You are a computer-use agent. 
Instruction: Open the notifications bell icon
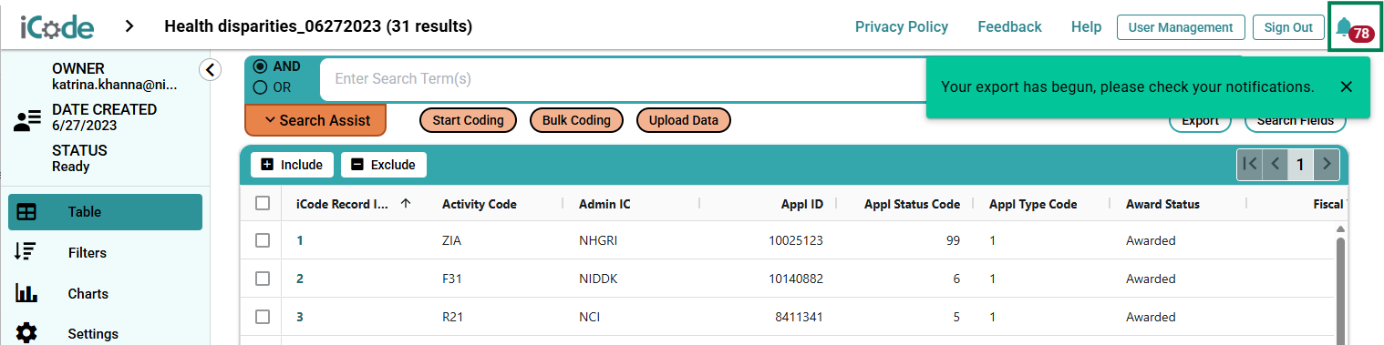(1343, 27)
